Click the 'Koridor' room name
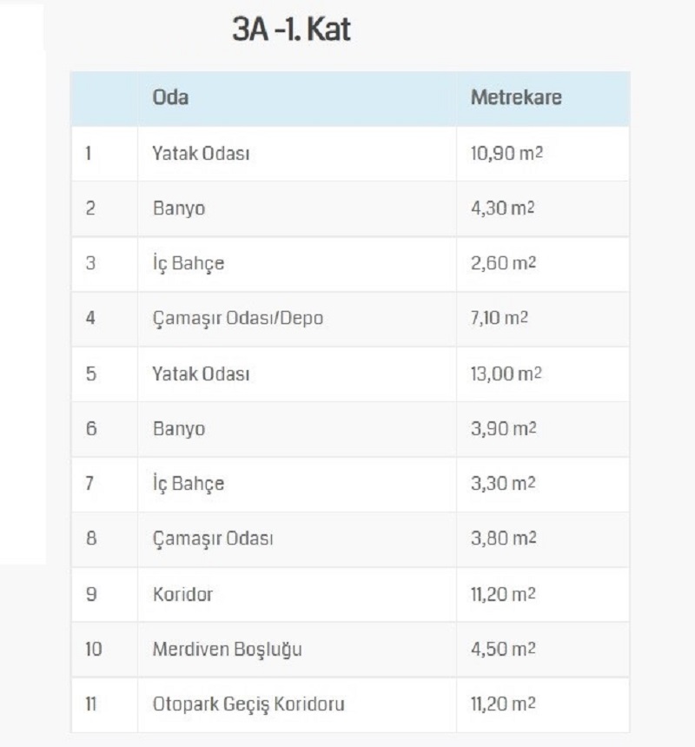Screen dimensions: 695x747 [182, 594]
